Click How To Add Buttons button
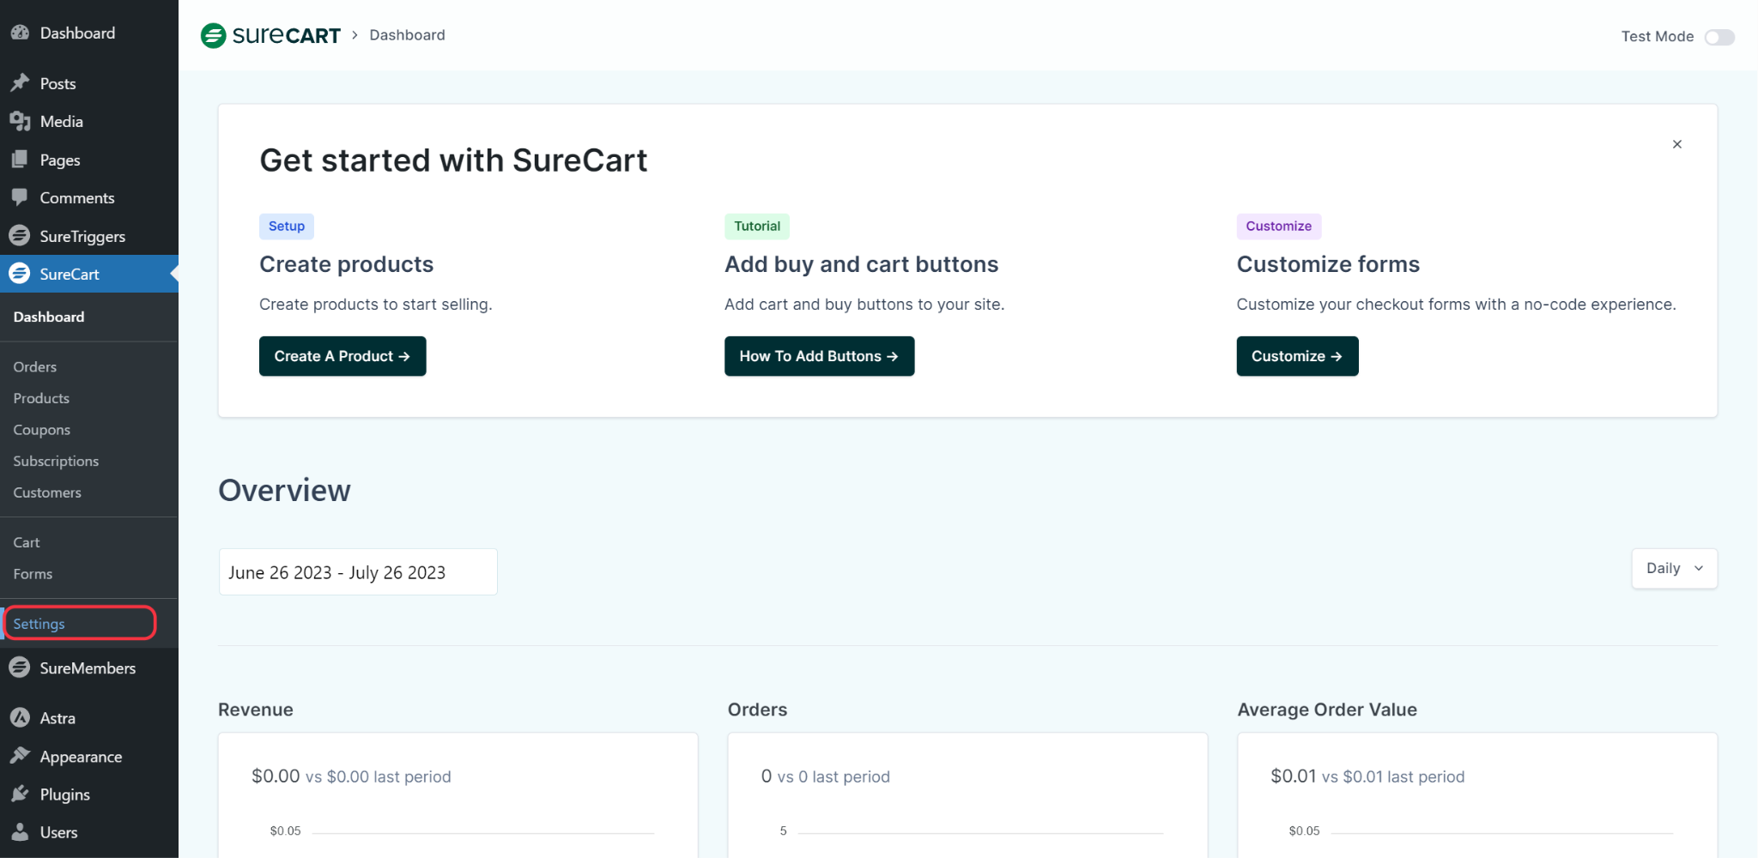The height and width of the screenshot is (858, 1758). pos(819,356)
